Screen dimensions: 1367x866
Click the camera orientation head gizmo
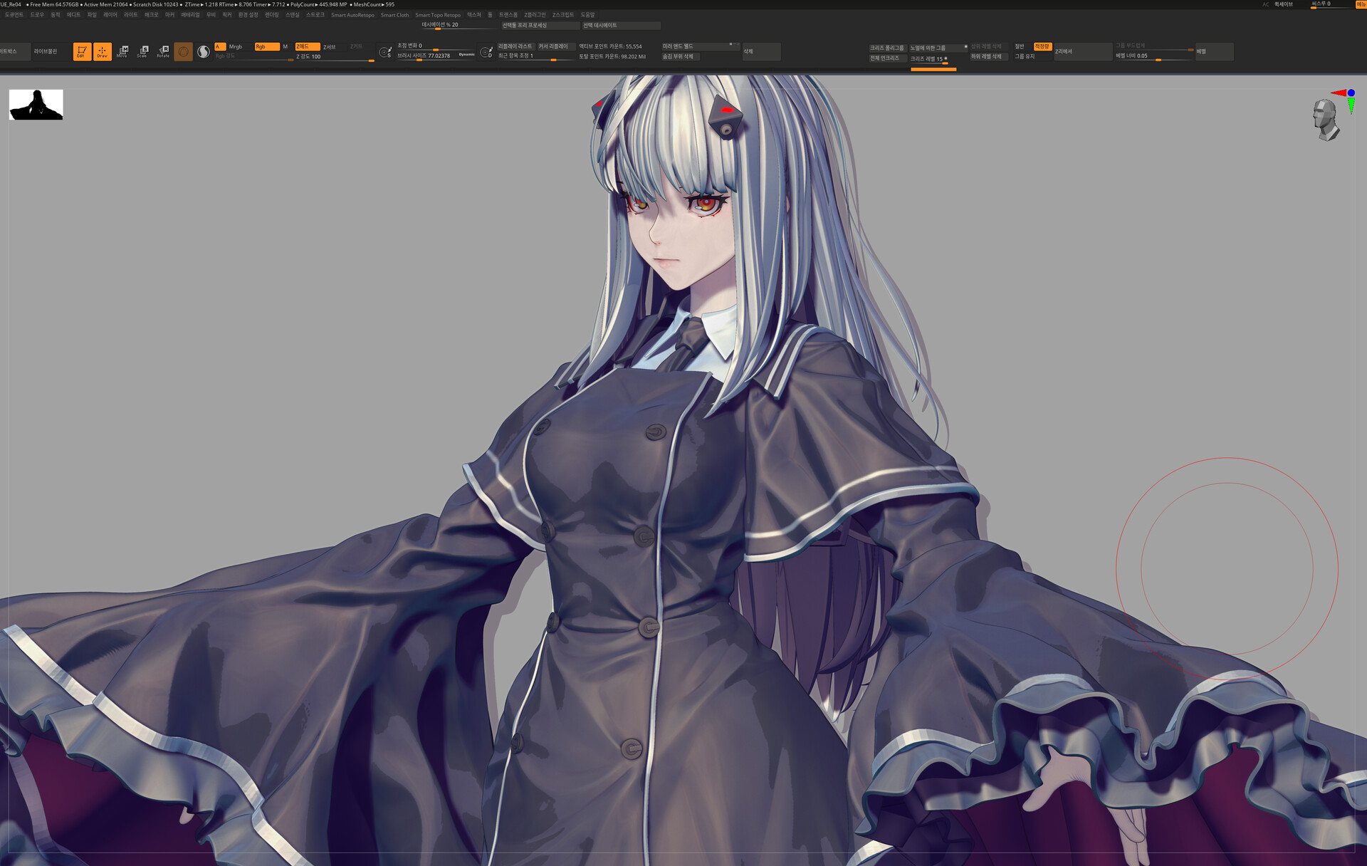click(1326, 119)
